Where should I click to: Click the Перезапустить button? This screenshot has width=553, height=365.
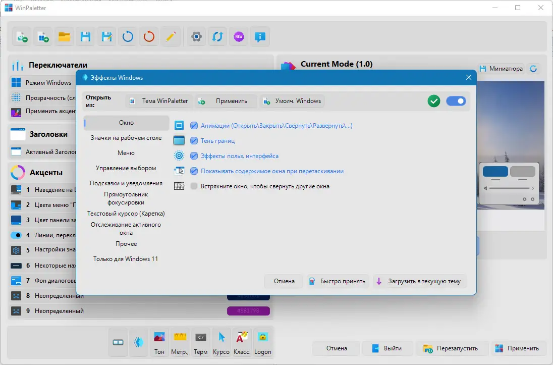[x=452, y=348]
